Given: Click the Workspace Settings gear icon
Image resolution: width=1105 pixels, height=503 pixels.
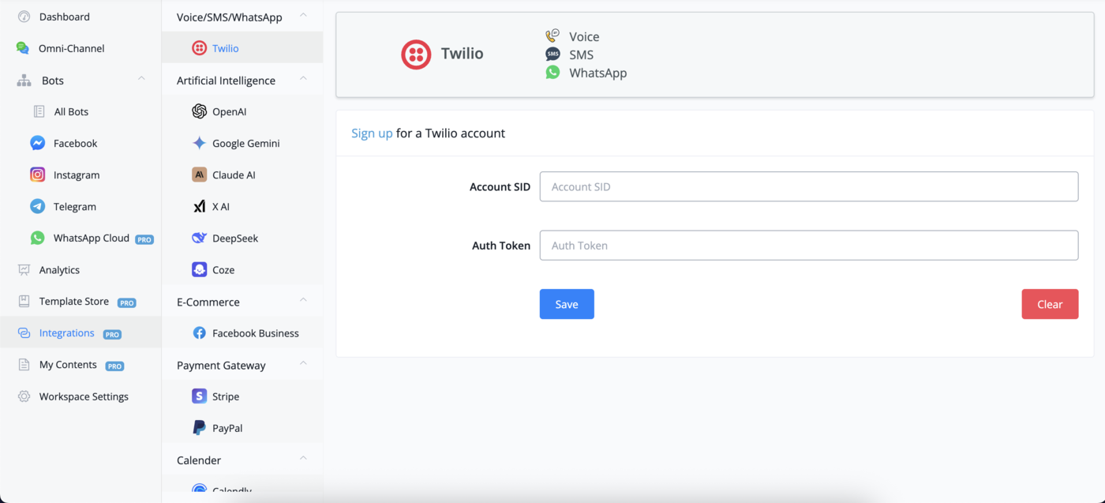Looking at the screenshot, I should coord(24,396).
